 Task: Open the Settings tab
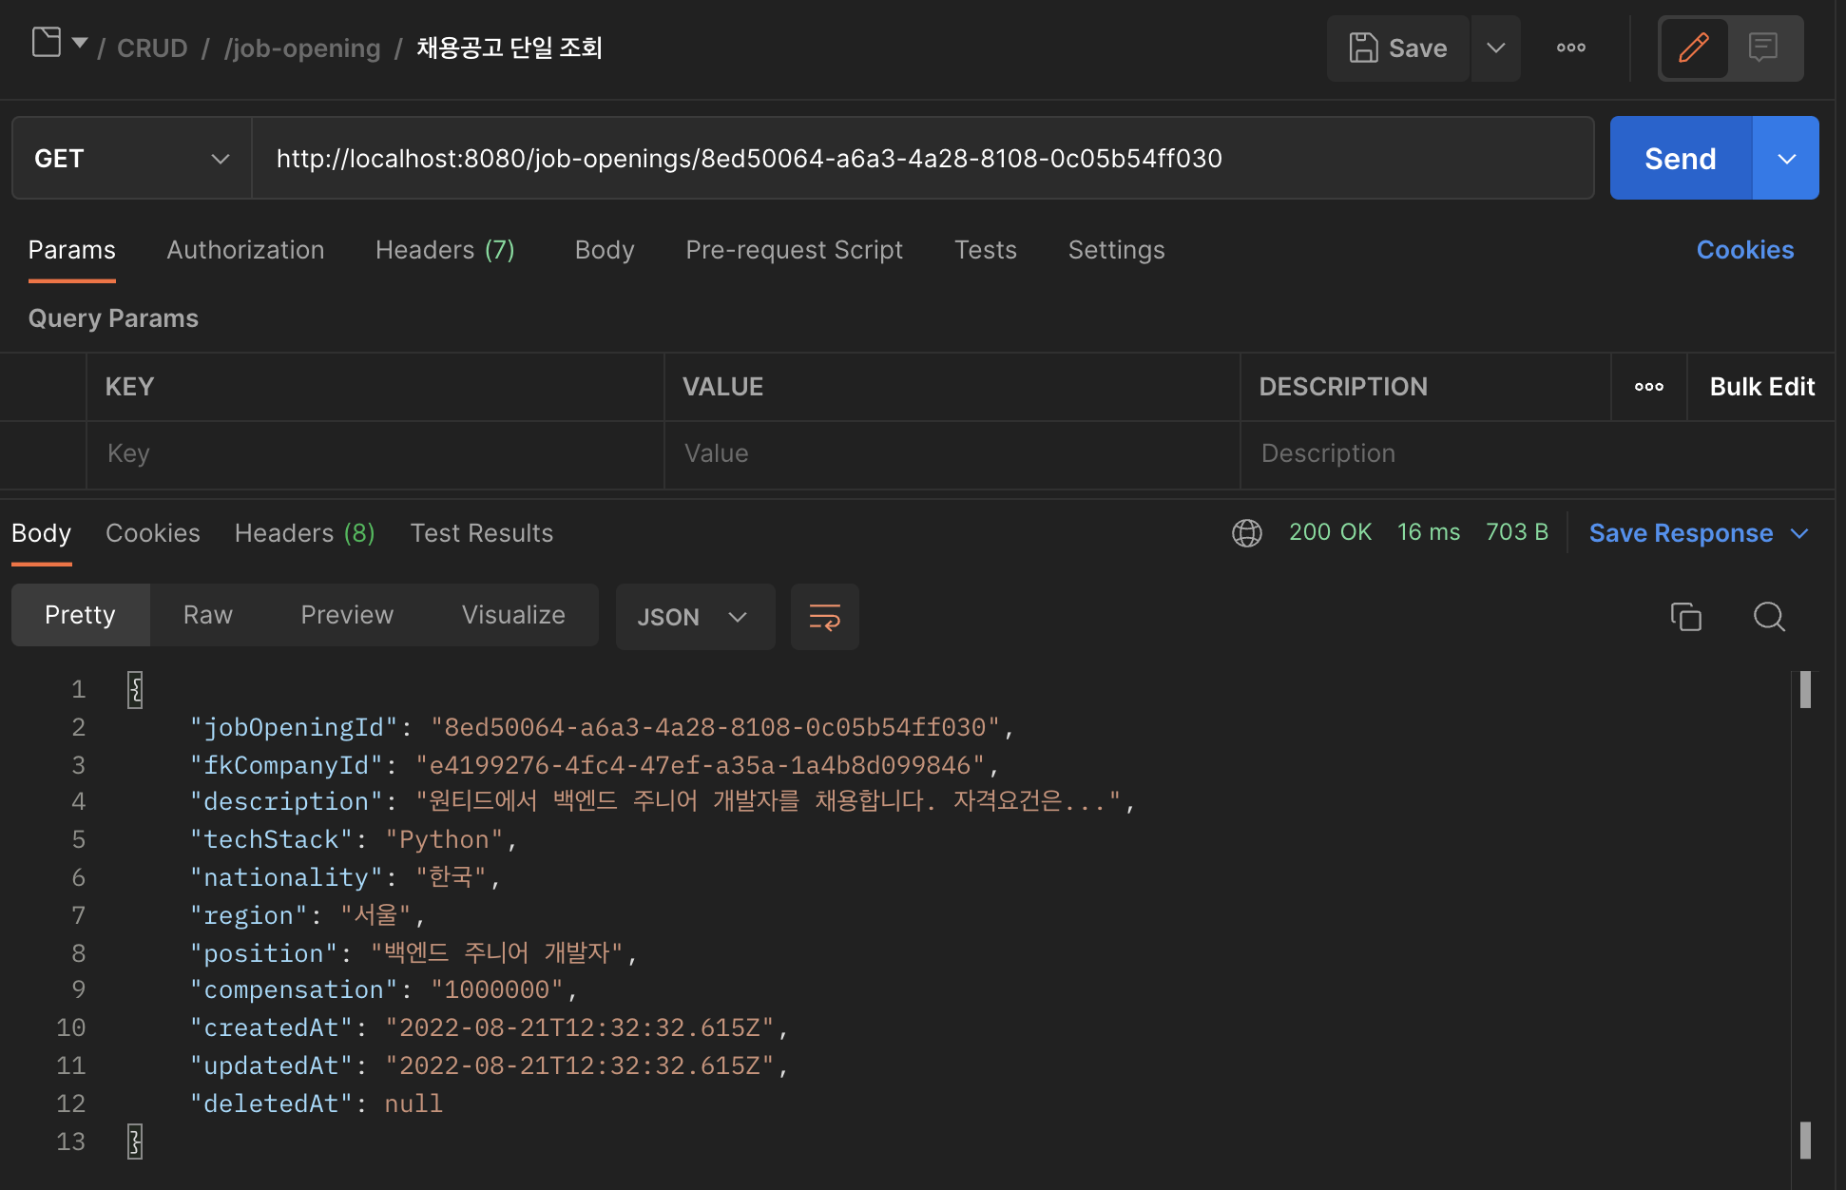click(x=1117, y=250)
